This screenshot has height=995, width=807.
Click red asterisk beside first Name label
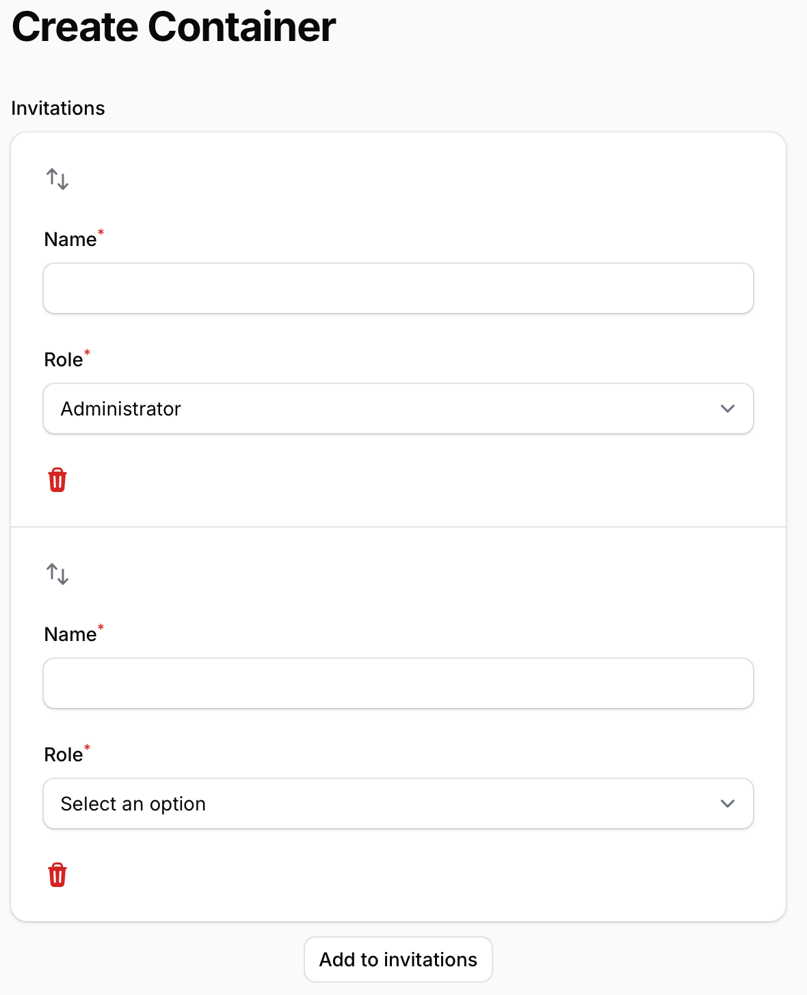coord(101,233)
